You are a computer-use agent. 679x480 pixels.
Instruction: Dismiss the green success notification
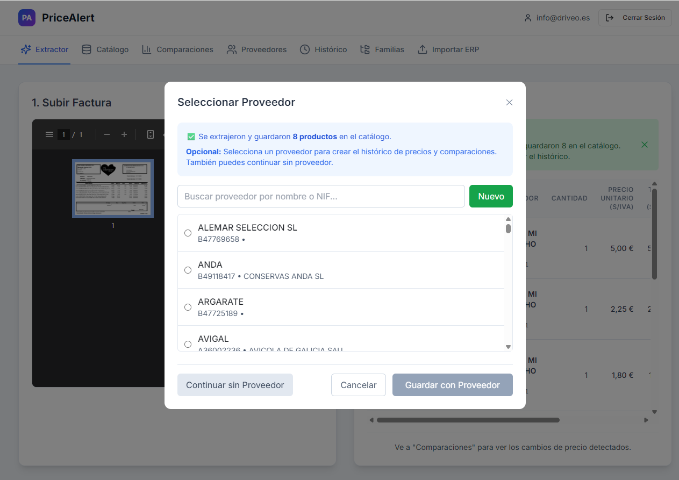(644, 145)
